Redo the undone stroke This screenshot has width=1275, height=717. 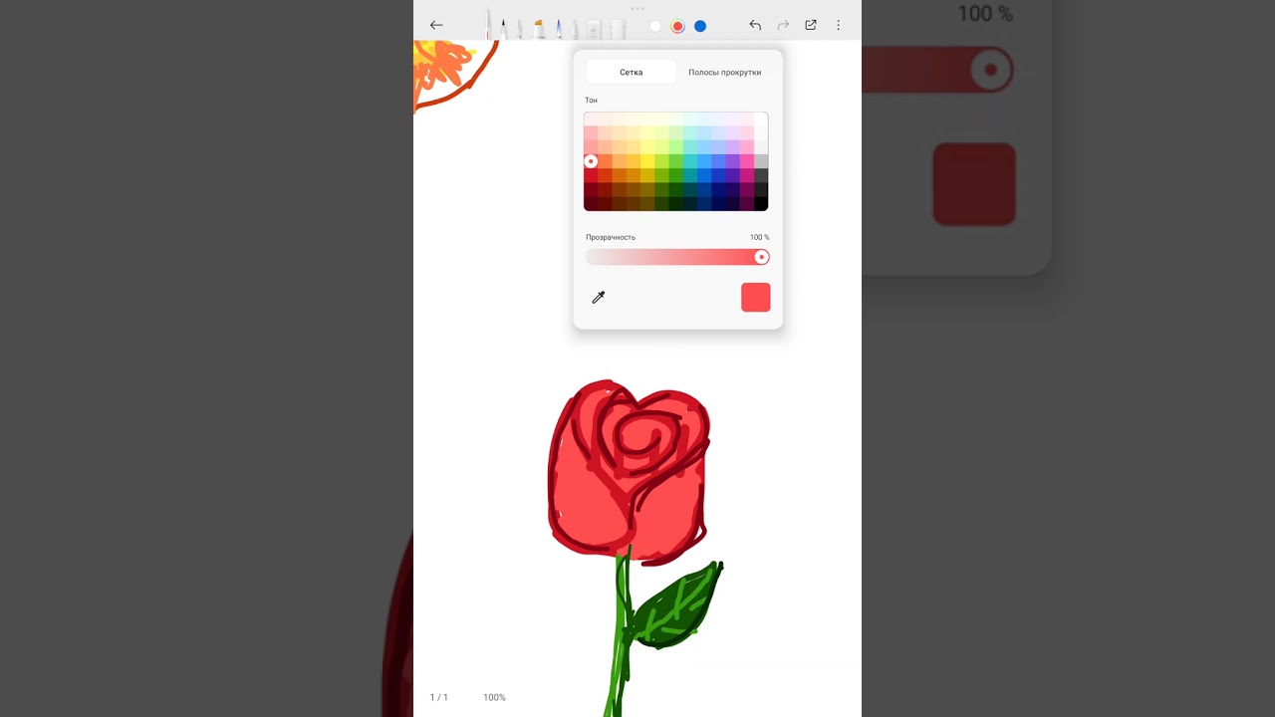pos(783,25)
